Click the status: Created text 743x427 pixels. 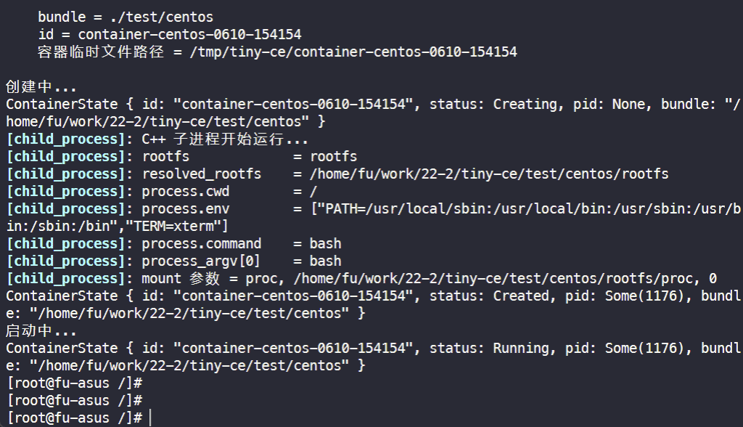(489, 296)
